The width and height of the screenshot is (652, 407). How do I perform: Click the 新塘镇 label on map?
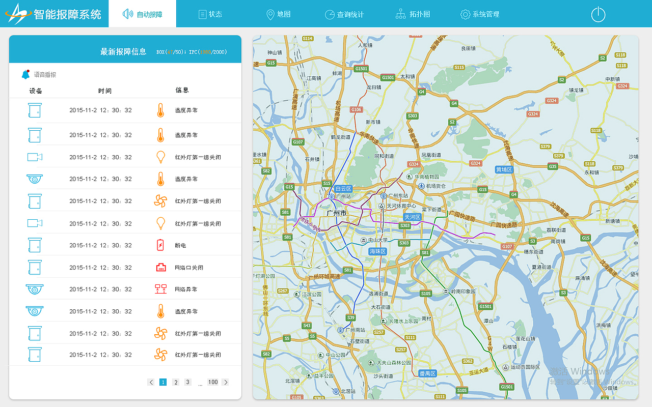(612, 221)
